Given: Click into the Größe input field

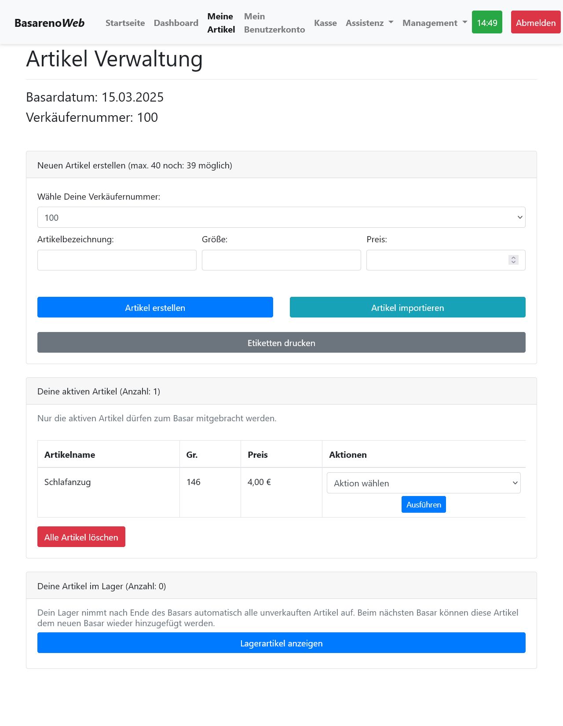Looking at the screenshot, I should [281, 260].
